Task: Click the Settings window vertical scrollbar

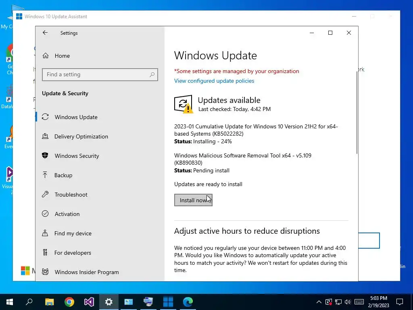Action: [357, 113]
